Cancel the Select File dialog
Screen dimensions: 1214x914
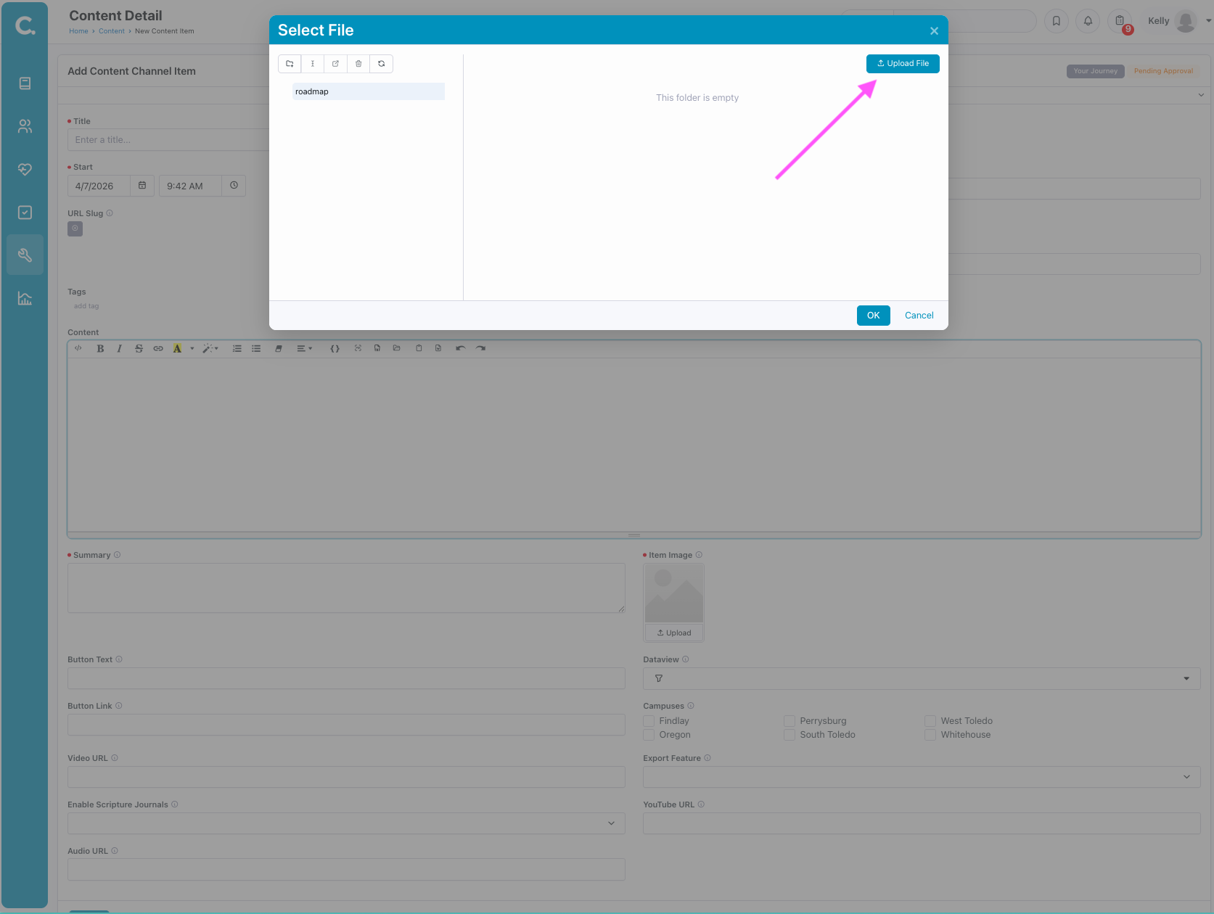click(x=919, y=316)
